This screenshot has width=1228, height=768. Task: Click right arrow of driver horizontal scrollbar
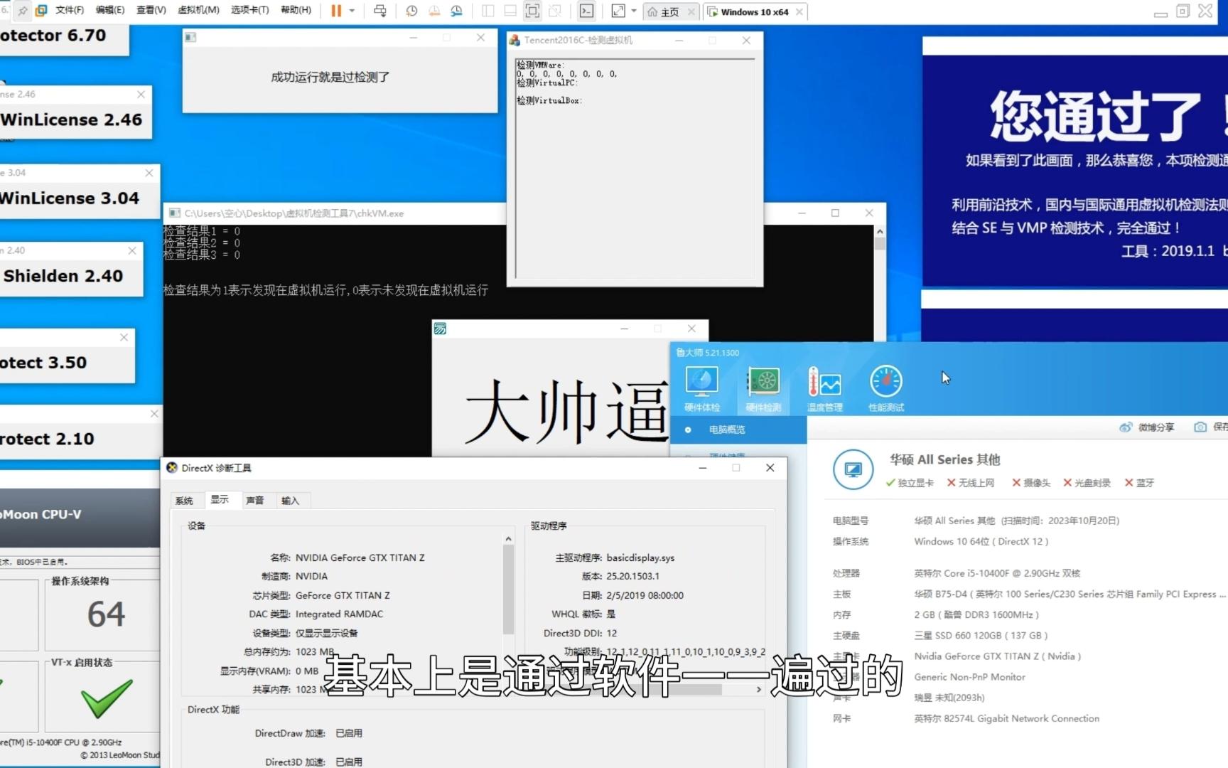[x=758, y=689]
